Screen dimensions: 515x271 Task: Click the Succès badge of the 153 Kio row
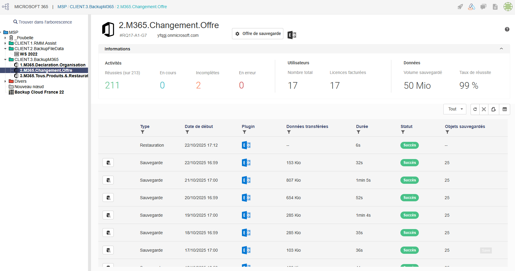coord(409,163)
